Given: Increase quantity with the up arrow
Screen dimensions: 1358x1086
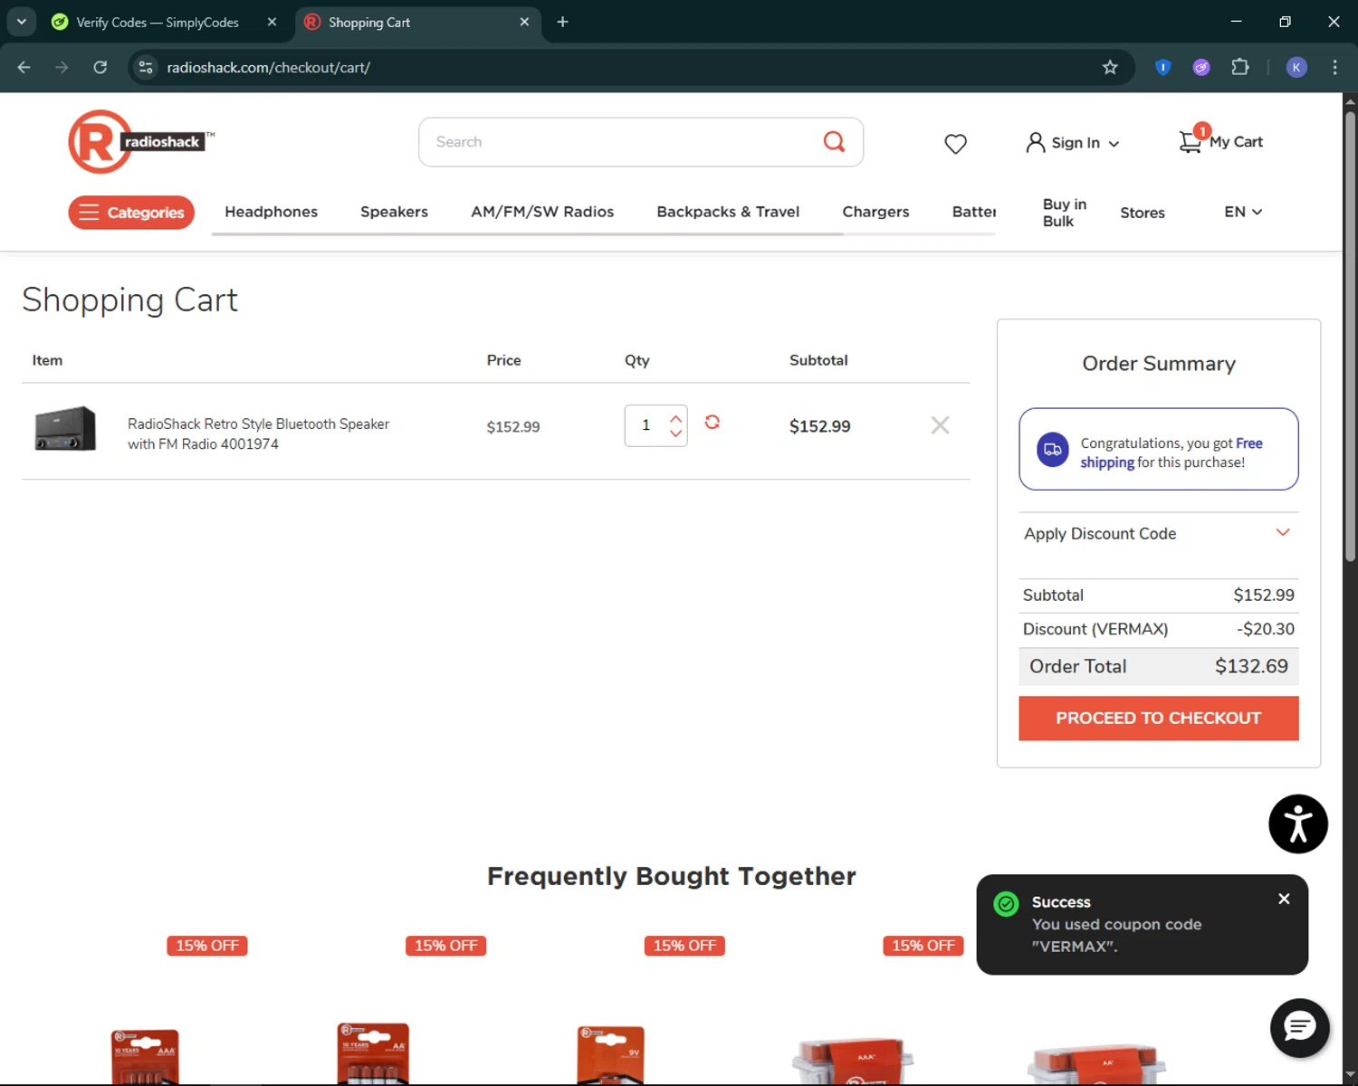Looking at the screenshot, I should pos(675,418).
